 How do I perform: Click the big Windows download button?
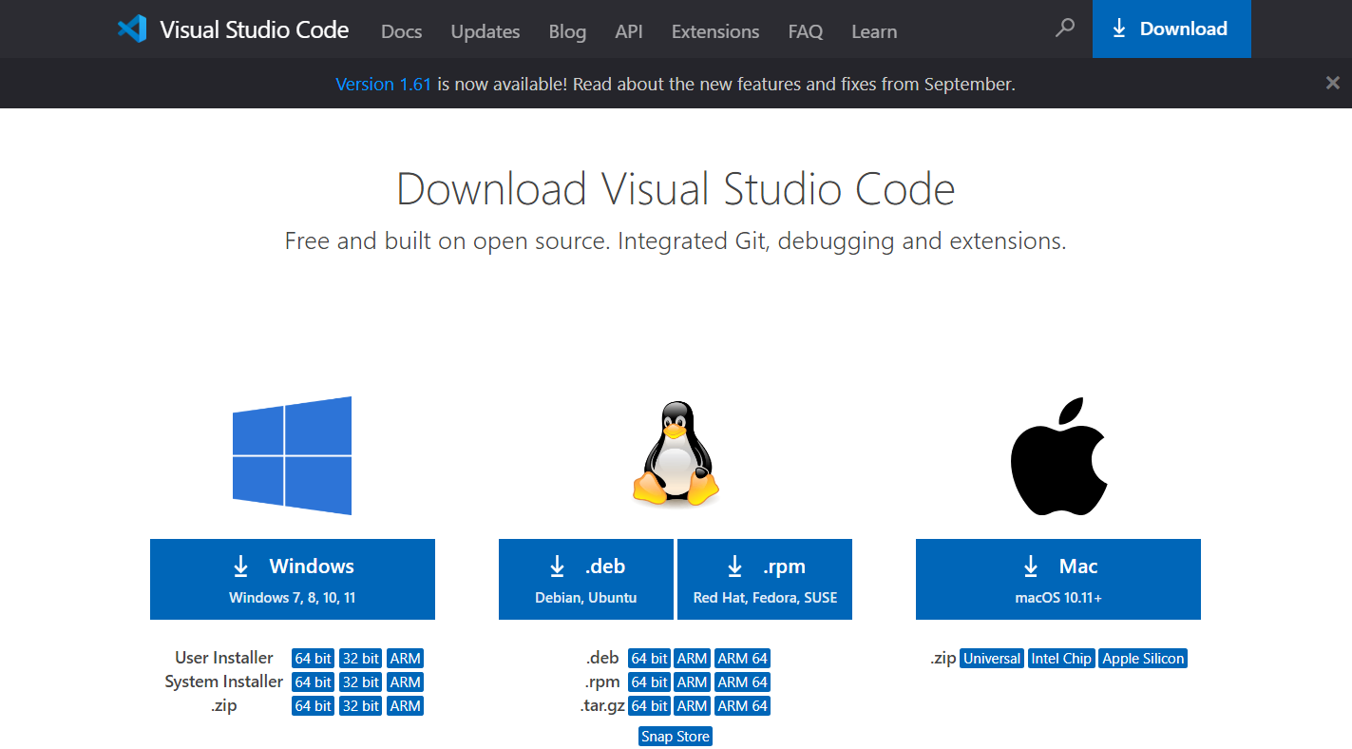click(x=293, y=579)
